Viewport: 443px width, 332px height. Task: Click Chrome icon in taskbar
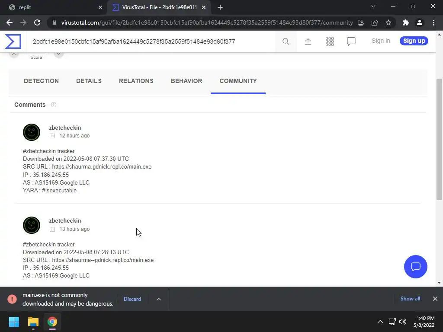tap(52, 322)
